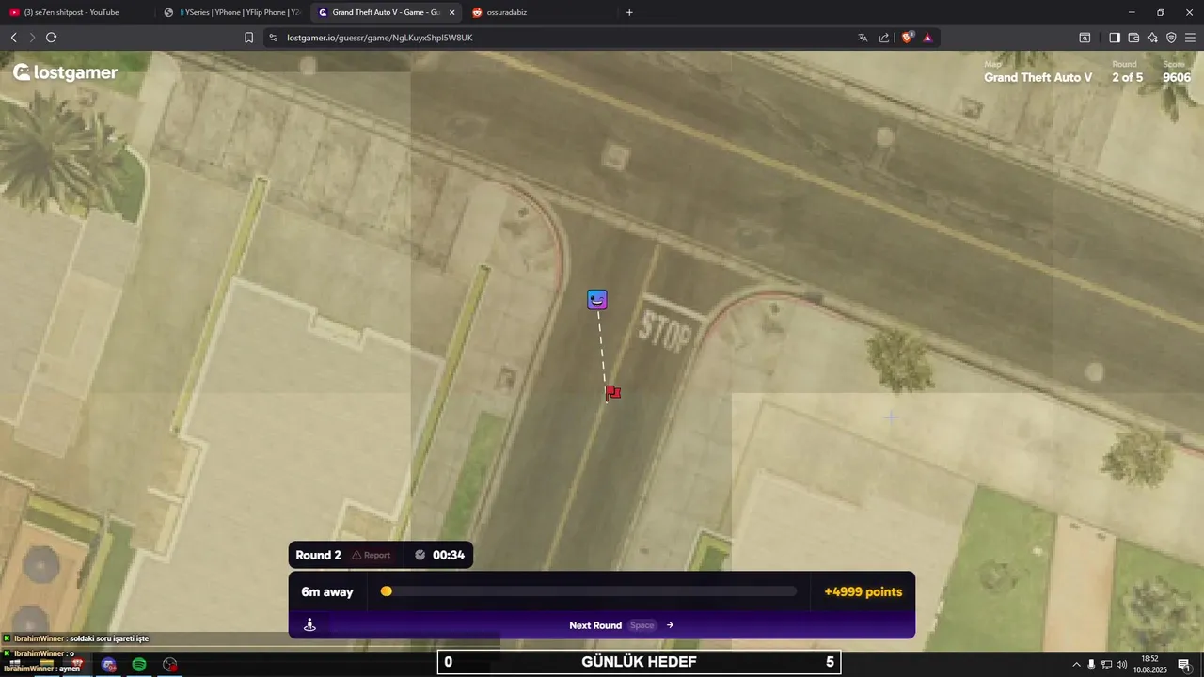Screen dimensions: 1204x677
Task: Open a new browser tab
Action: 629,12
